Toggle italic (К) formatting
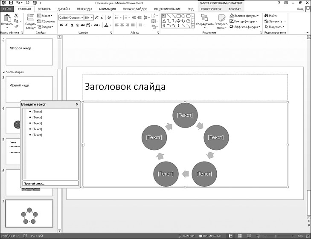 coord(67,25)
